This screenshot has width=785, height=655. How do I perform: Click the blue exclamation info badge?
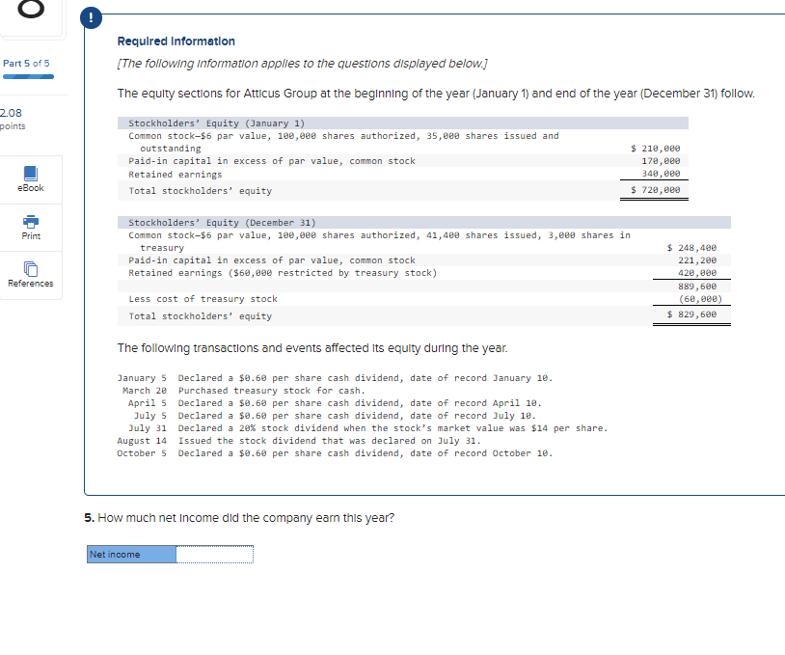tap(91, 18)
